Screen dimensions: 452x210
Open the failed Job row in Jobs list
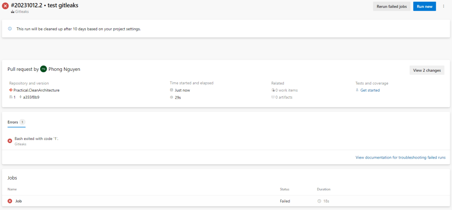[x=19, y=201]
